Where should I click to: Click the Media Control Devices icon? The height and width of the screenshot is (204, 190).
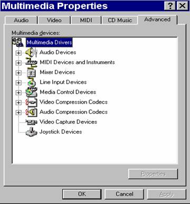point(31,92)
